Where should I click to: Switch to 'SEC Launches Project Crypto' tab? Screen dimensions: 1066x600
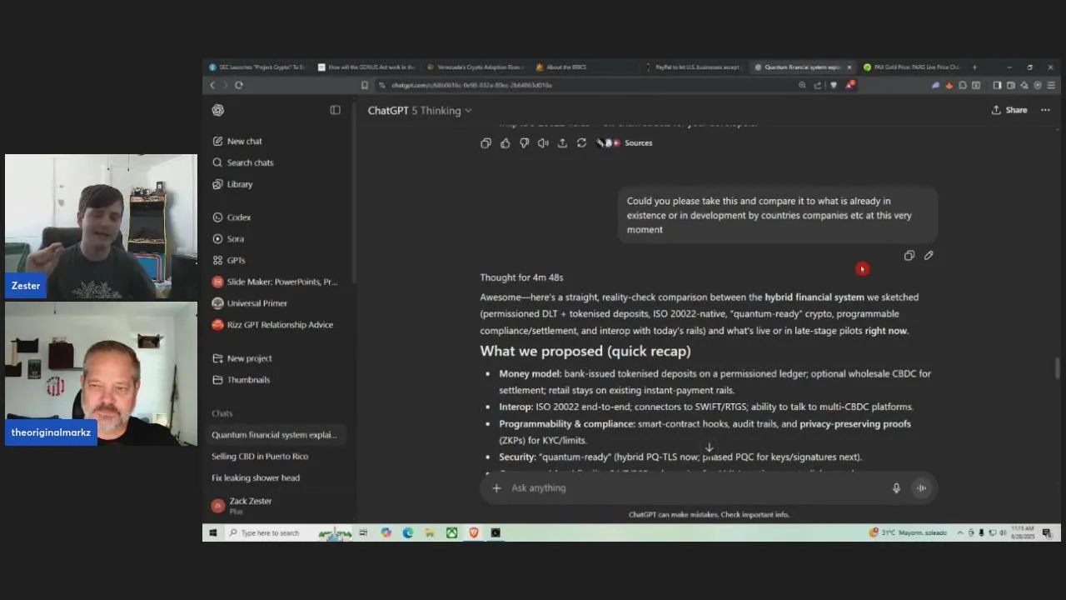pyautogui.click(x=257, y=67)
